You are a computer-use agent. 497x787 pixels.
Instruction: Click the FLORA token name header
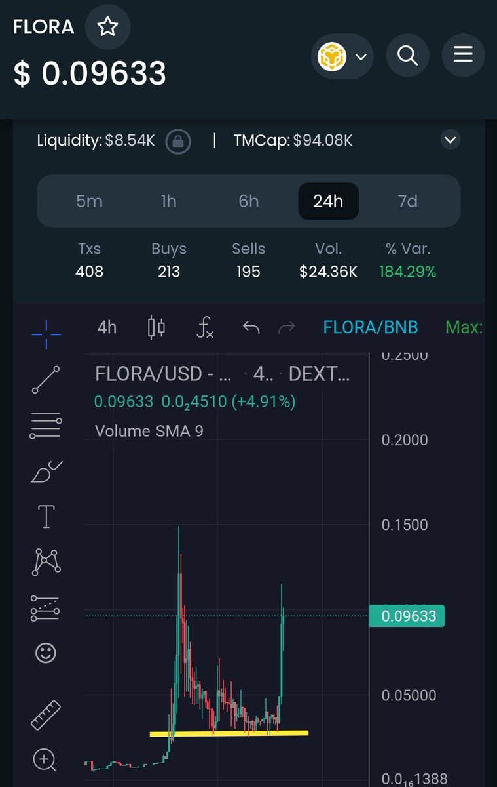coord(44,27)
